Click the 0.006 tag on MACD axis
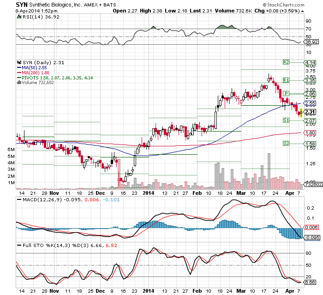Screen dimensions: 323x295 [311, 227]
